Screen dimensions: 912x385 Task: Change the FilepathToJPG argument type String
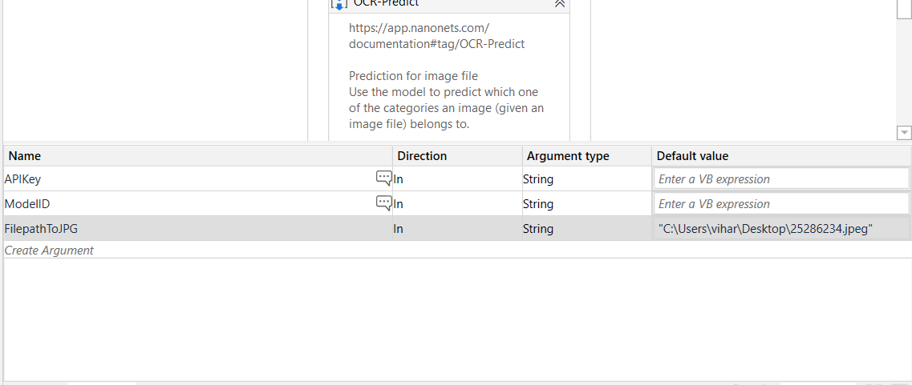[586, 229]
